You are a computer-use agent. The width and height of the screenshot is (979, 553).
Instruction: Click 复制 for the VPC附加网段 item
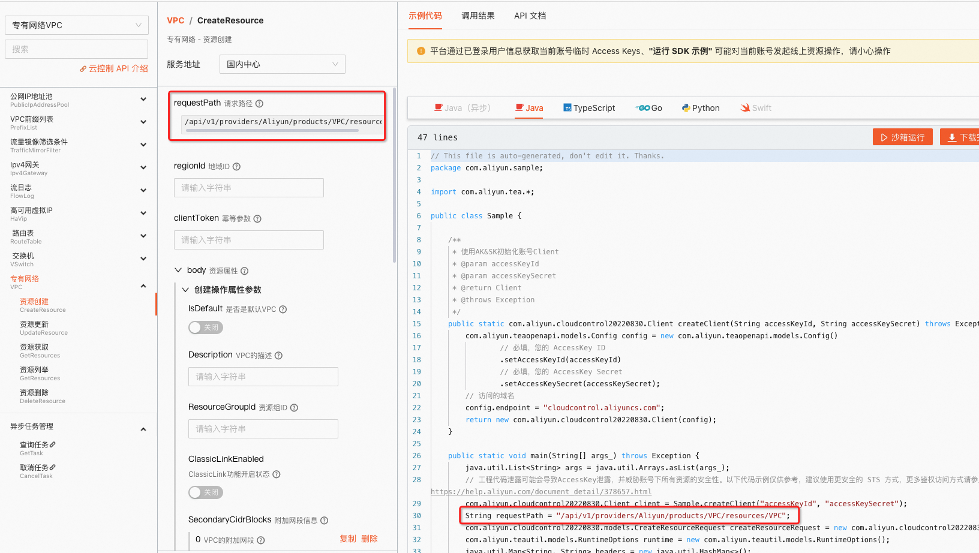pyautogui.click(x=348, y=539)
